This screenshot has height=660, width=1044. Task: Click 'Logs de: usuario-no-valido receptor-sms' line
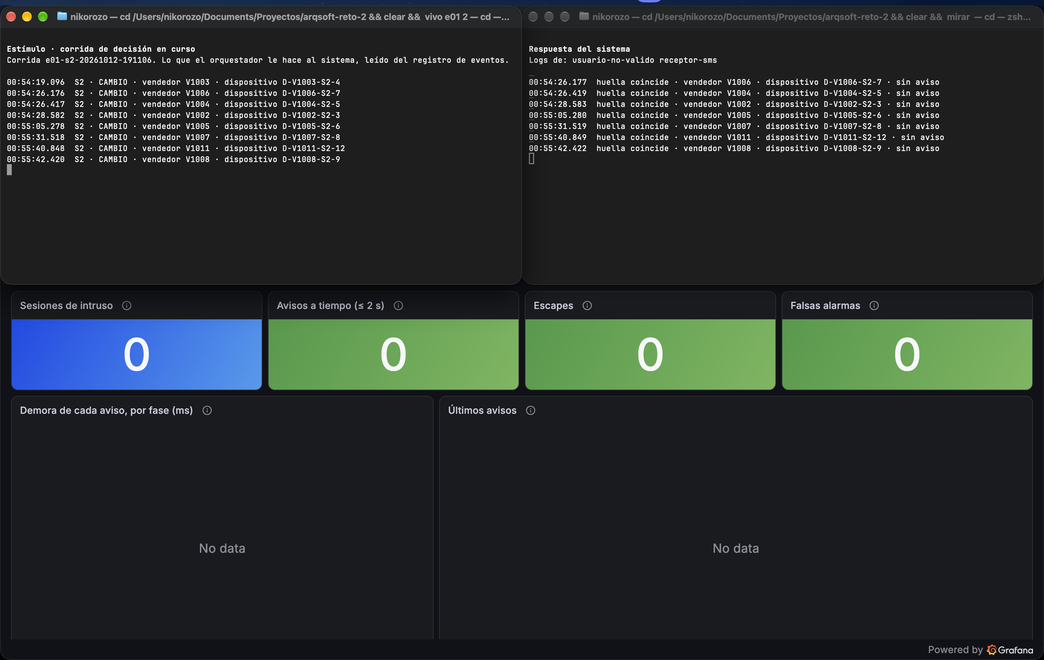(x=622, y=60)
